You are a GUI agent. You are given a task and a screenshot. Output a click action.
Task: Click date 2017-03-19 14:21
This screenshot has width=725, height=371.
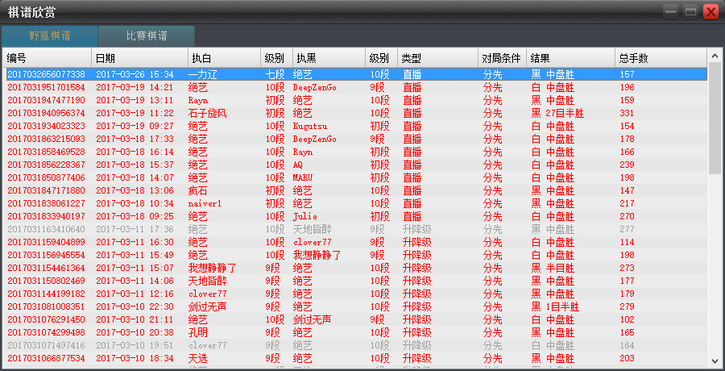click(135, 87)
